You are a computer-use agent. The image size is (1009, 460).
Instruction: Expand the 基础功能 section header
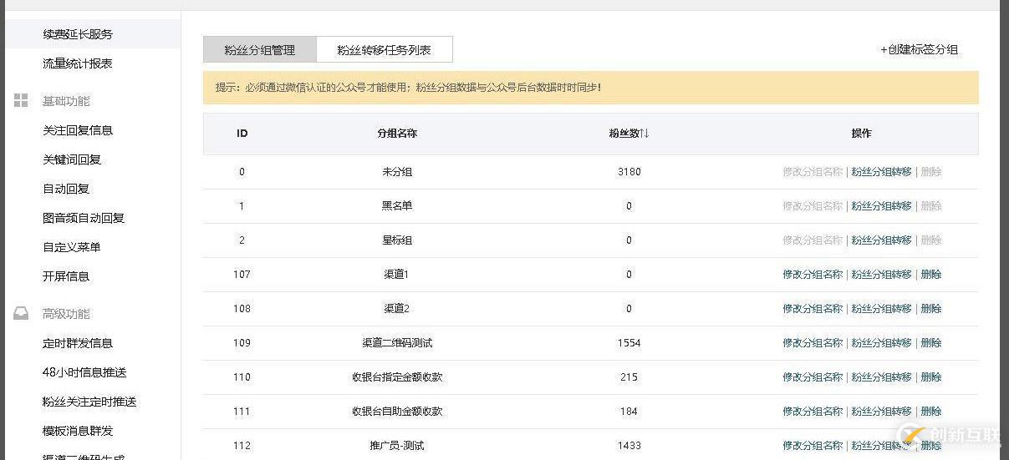tap(66, 101)
